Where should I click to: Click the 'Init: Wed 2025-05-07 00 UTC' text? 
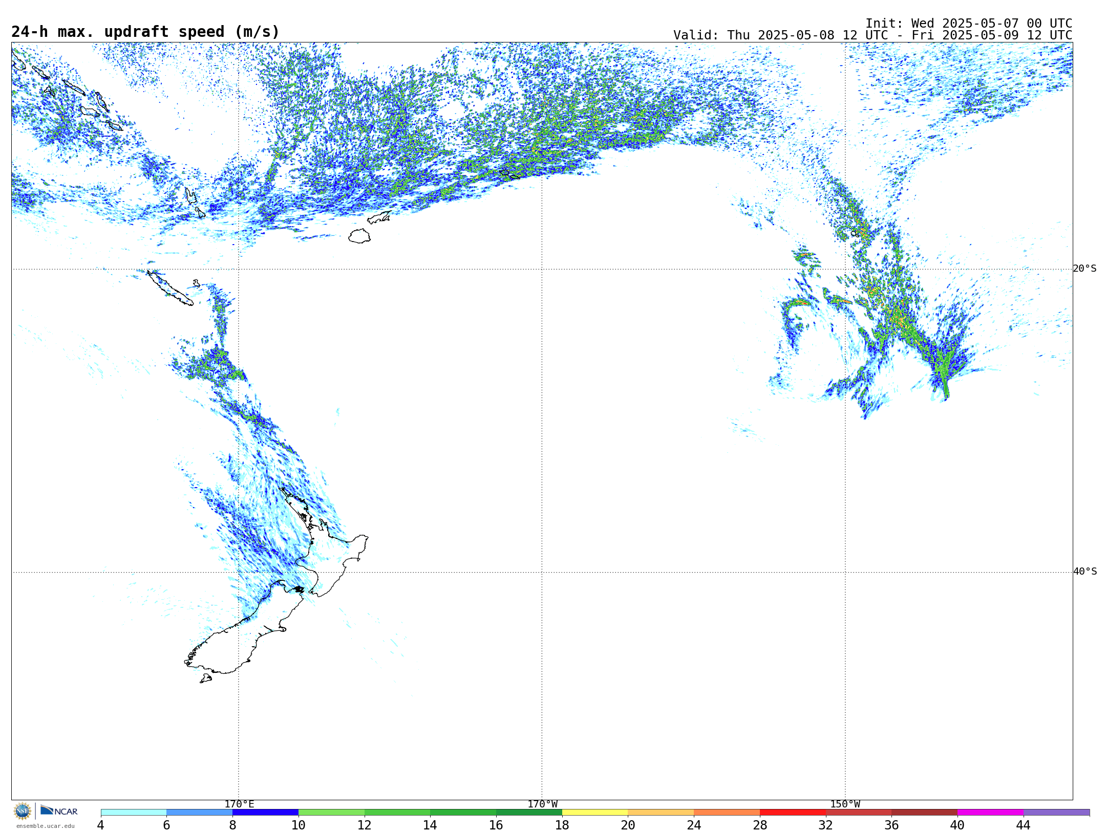coord(969,24)
